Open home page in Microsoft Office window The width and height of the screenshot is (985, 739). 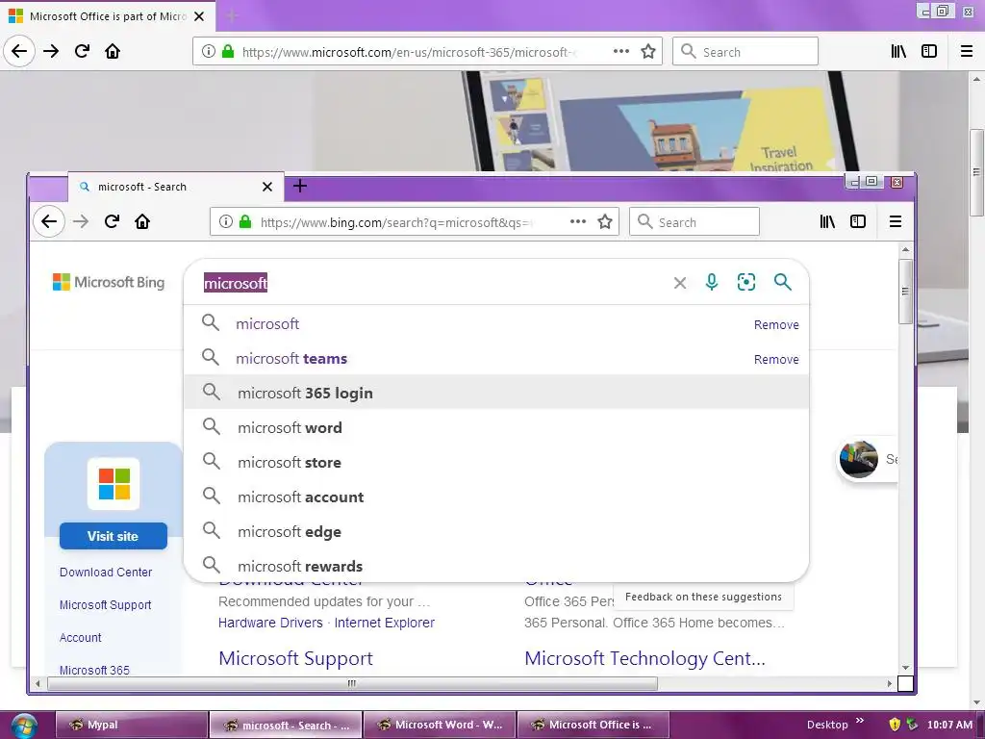[x=113, y=51]
